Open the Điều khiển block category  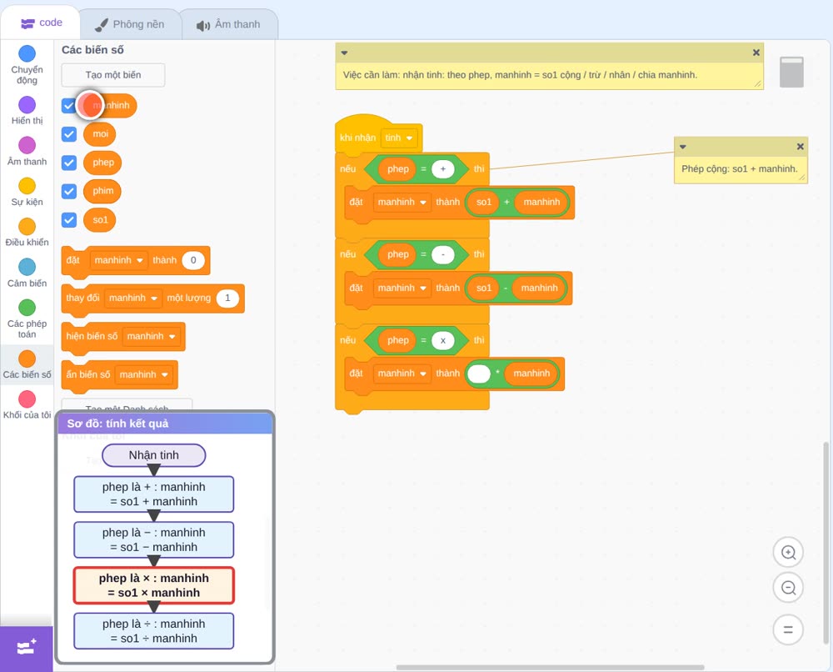27,233
